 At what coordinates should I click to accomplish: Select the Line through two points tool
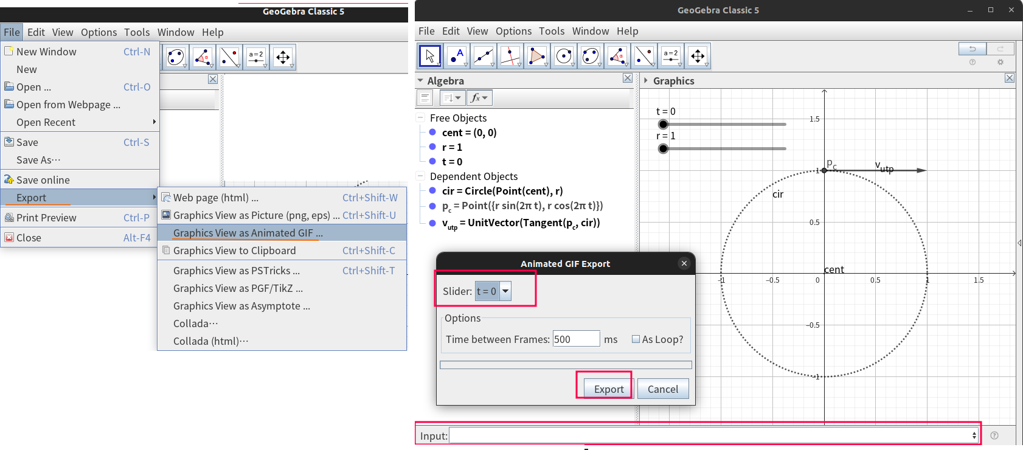click(x=484, y=56)
